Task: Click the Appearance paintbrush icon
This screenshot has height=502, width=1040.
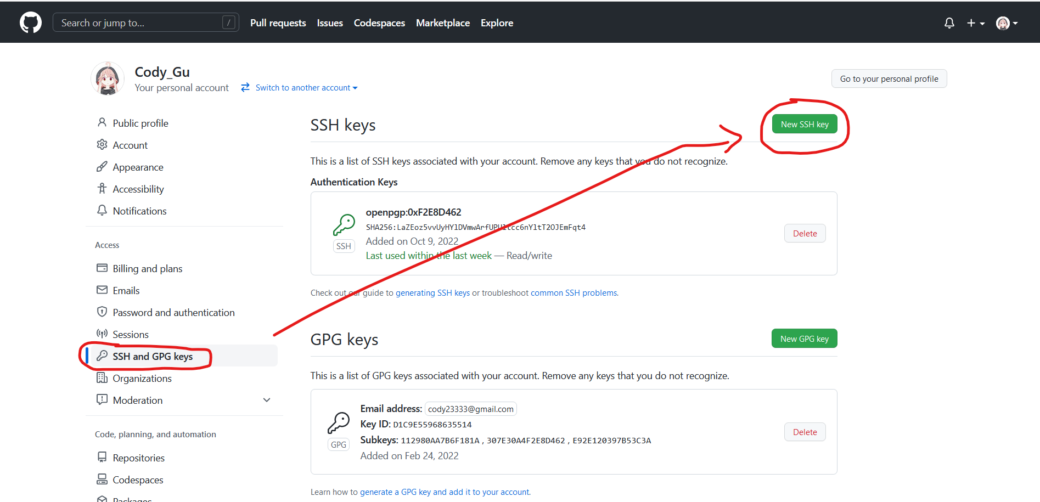Action: click(x=102, y=166)
